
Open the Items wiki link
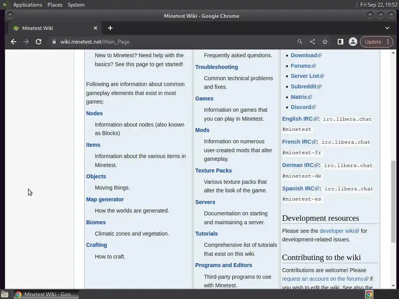coord(93,145)
